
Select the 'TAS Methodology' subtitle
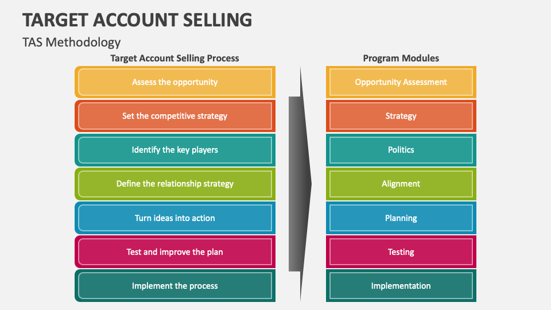coord(72,42)
